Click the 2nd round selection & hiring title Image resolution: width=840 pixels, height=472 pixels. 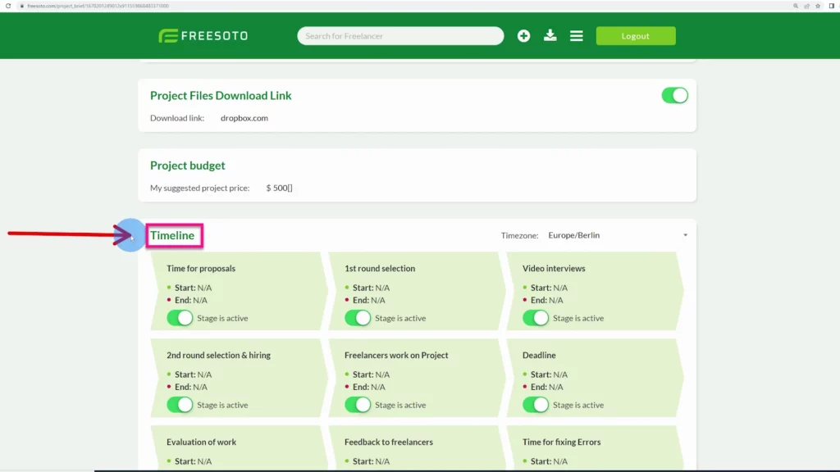218,355
